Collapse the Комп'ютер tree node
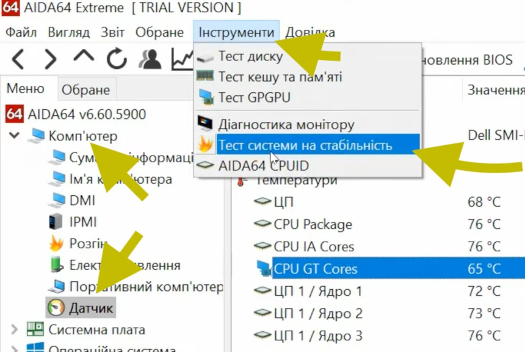The image size is (525, 352). pyautogui.click(x=15, y=135)
